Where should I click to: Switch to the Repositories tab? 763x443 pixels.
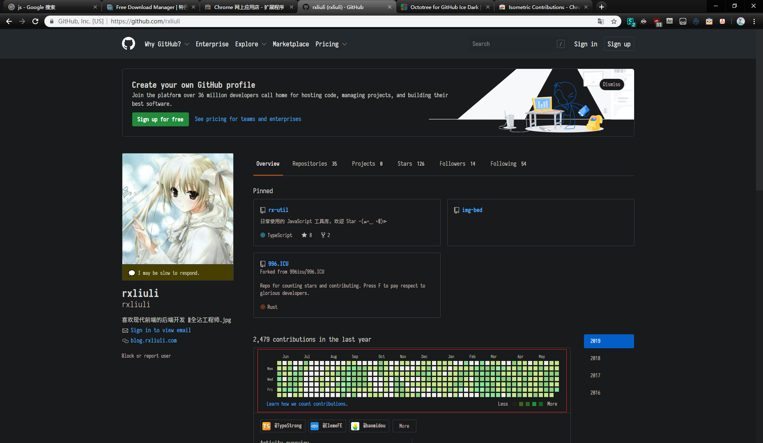coord(315,164)
